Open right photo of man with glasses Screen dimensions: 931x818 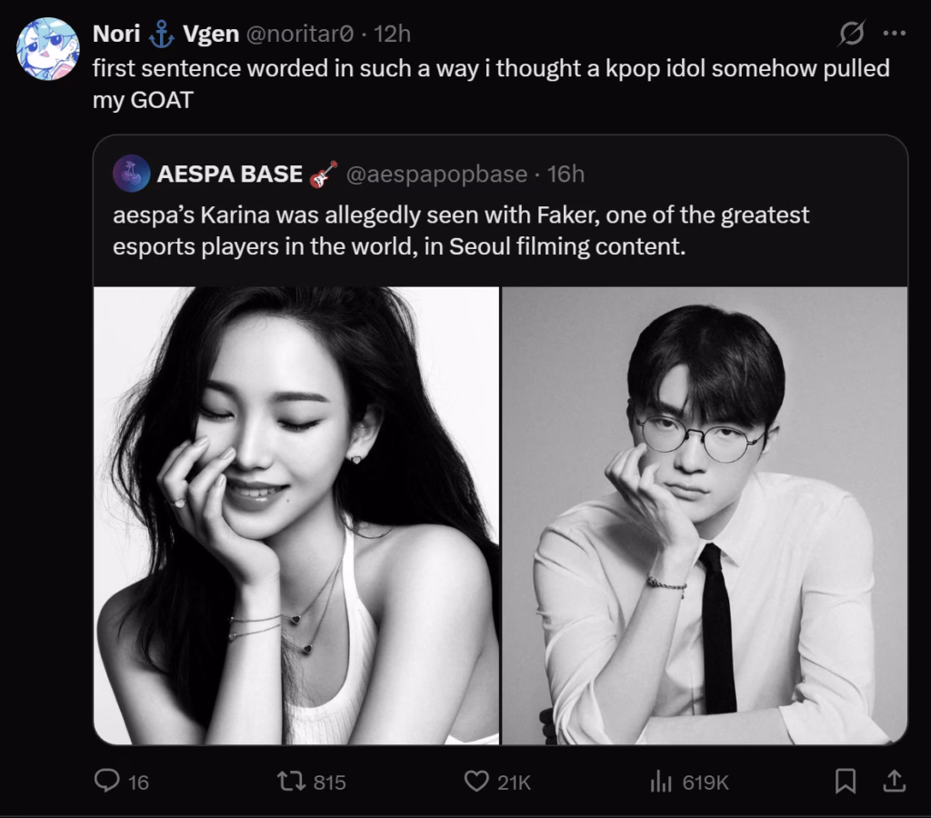click(705, 515)
